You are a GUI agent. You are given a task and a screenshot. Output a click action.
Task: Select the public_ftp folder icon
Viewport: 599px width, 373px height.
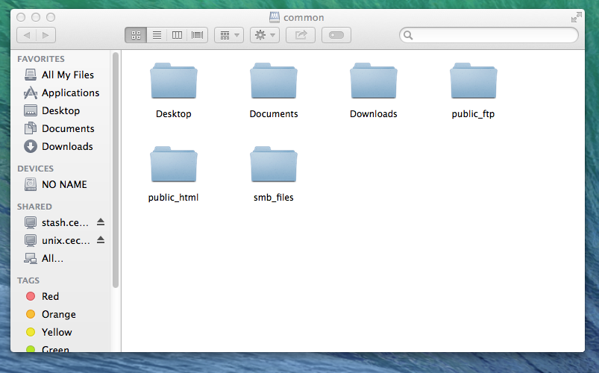(x=474, y=81)
